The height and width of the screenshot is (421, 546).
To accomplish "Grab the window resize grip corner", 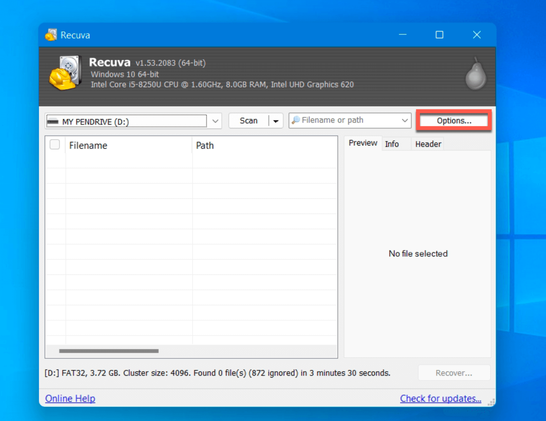I will coord(491,402).
